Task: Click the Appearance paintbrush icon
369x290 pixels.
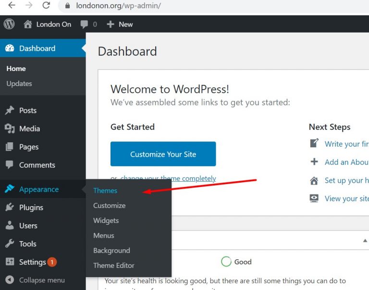Action: 10,189
